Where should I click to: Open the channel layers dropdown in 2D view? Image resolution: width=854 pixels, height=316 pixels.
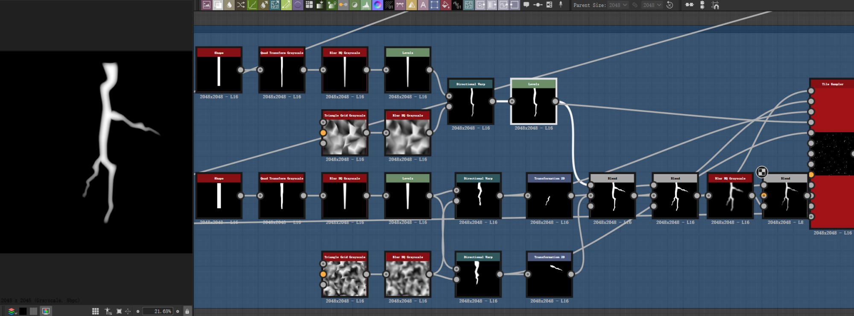[x=12, y=311]
